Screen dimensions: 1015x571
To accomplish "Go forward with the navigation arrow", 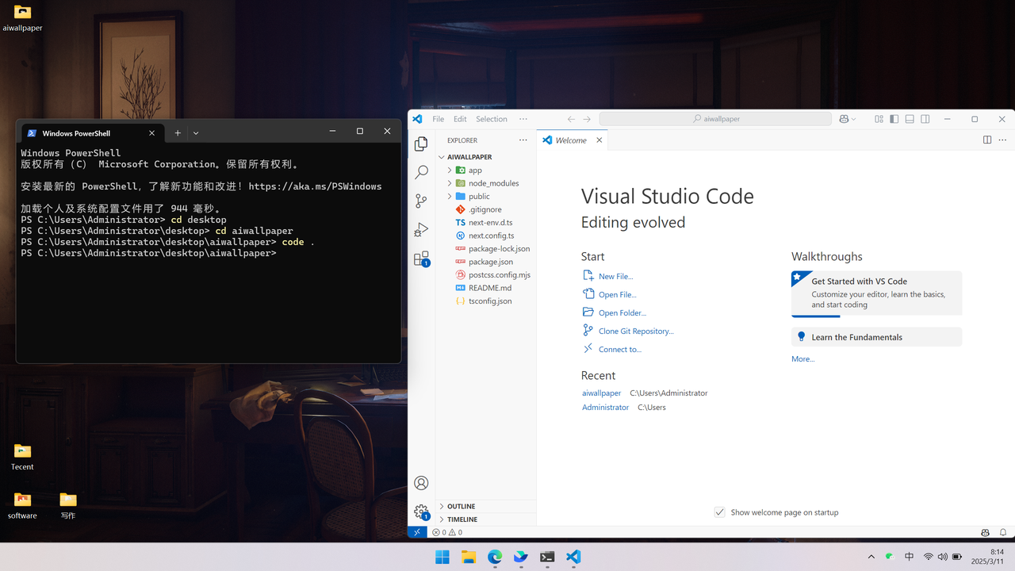I will (x=587, y=119).
